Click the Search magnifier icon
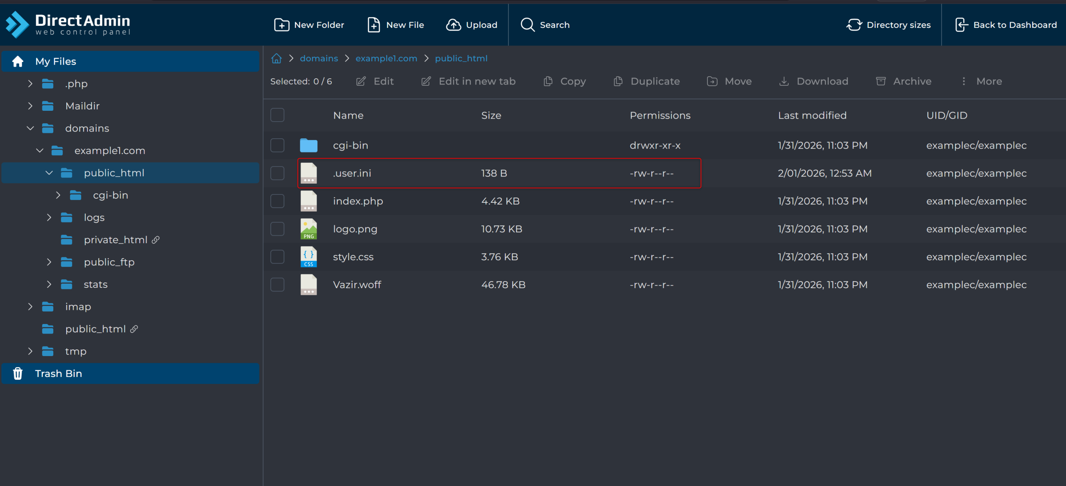This screenshot has width=1066, height=486. coord(528,25)
